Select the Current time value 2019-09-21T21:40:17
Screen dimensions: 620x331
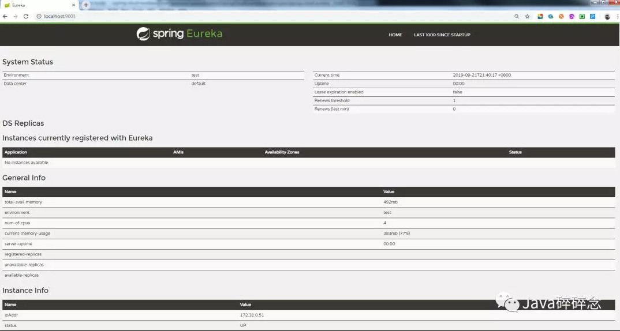click(x=481, y=75)
